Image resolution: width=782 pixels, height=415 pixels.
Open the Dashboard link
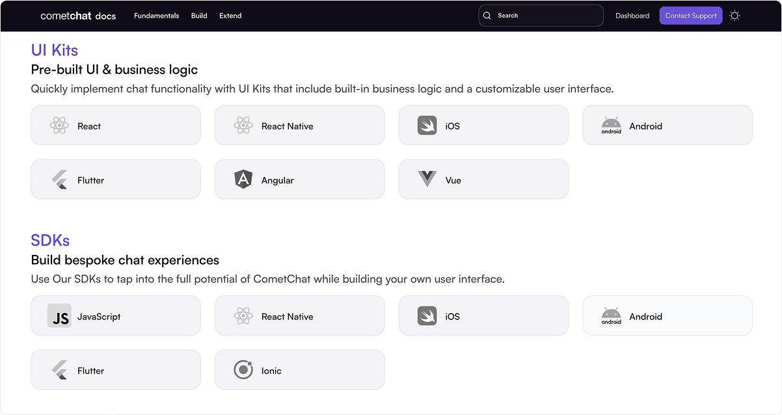tap(632, 16)
